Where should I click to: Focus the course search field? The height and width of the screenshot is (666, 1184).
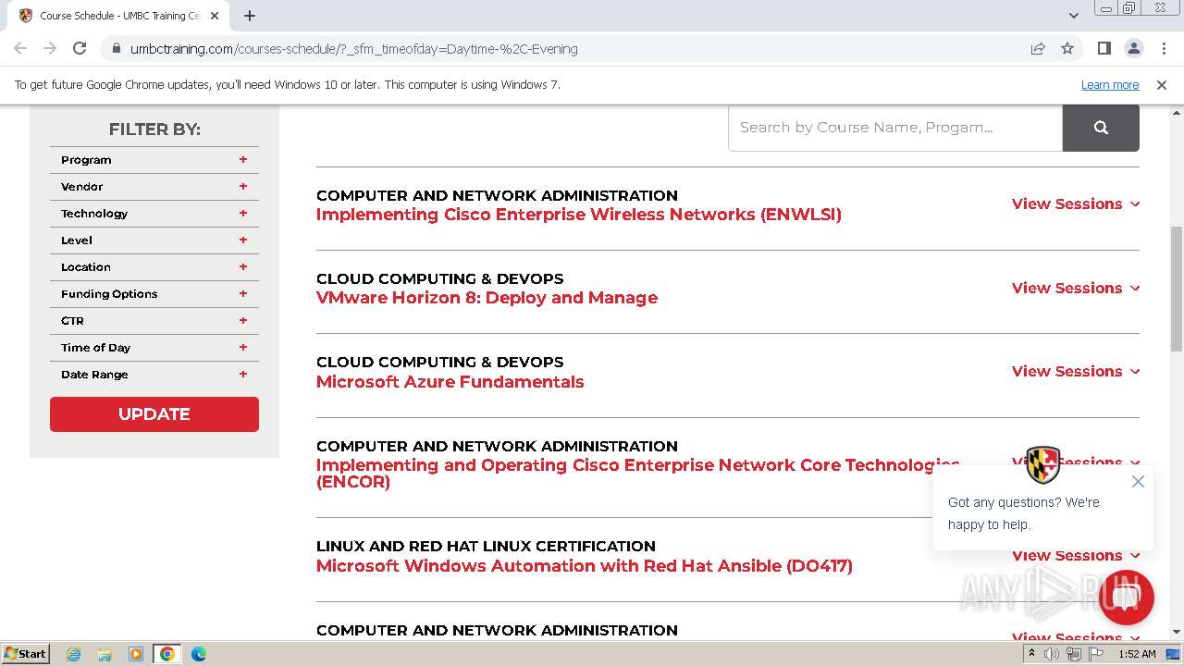(895, 128)
